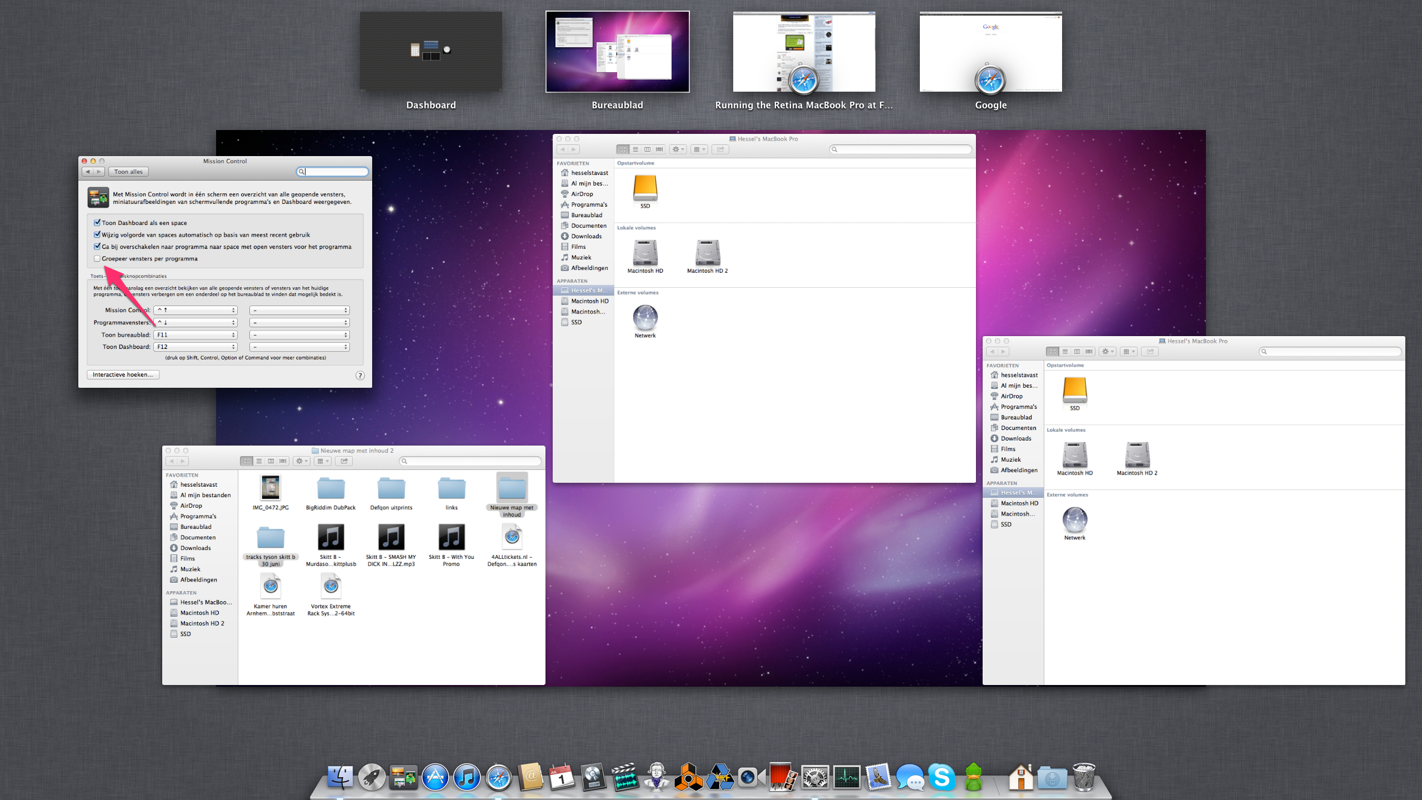
Task: Open the Netwerk icon in center Finder window
Action: point(645,318)
